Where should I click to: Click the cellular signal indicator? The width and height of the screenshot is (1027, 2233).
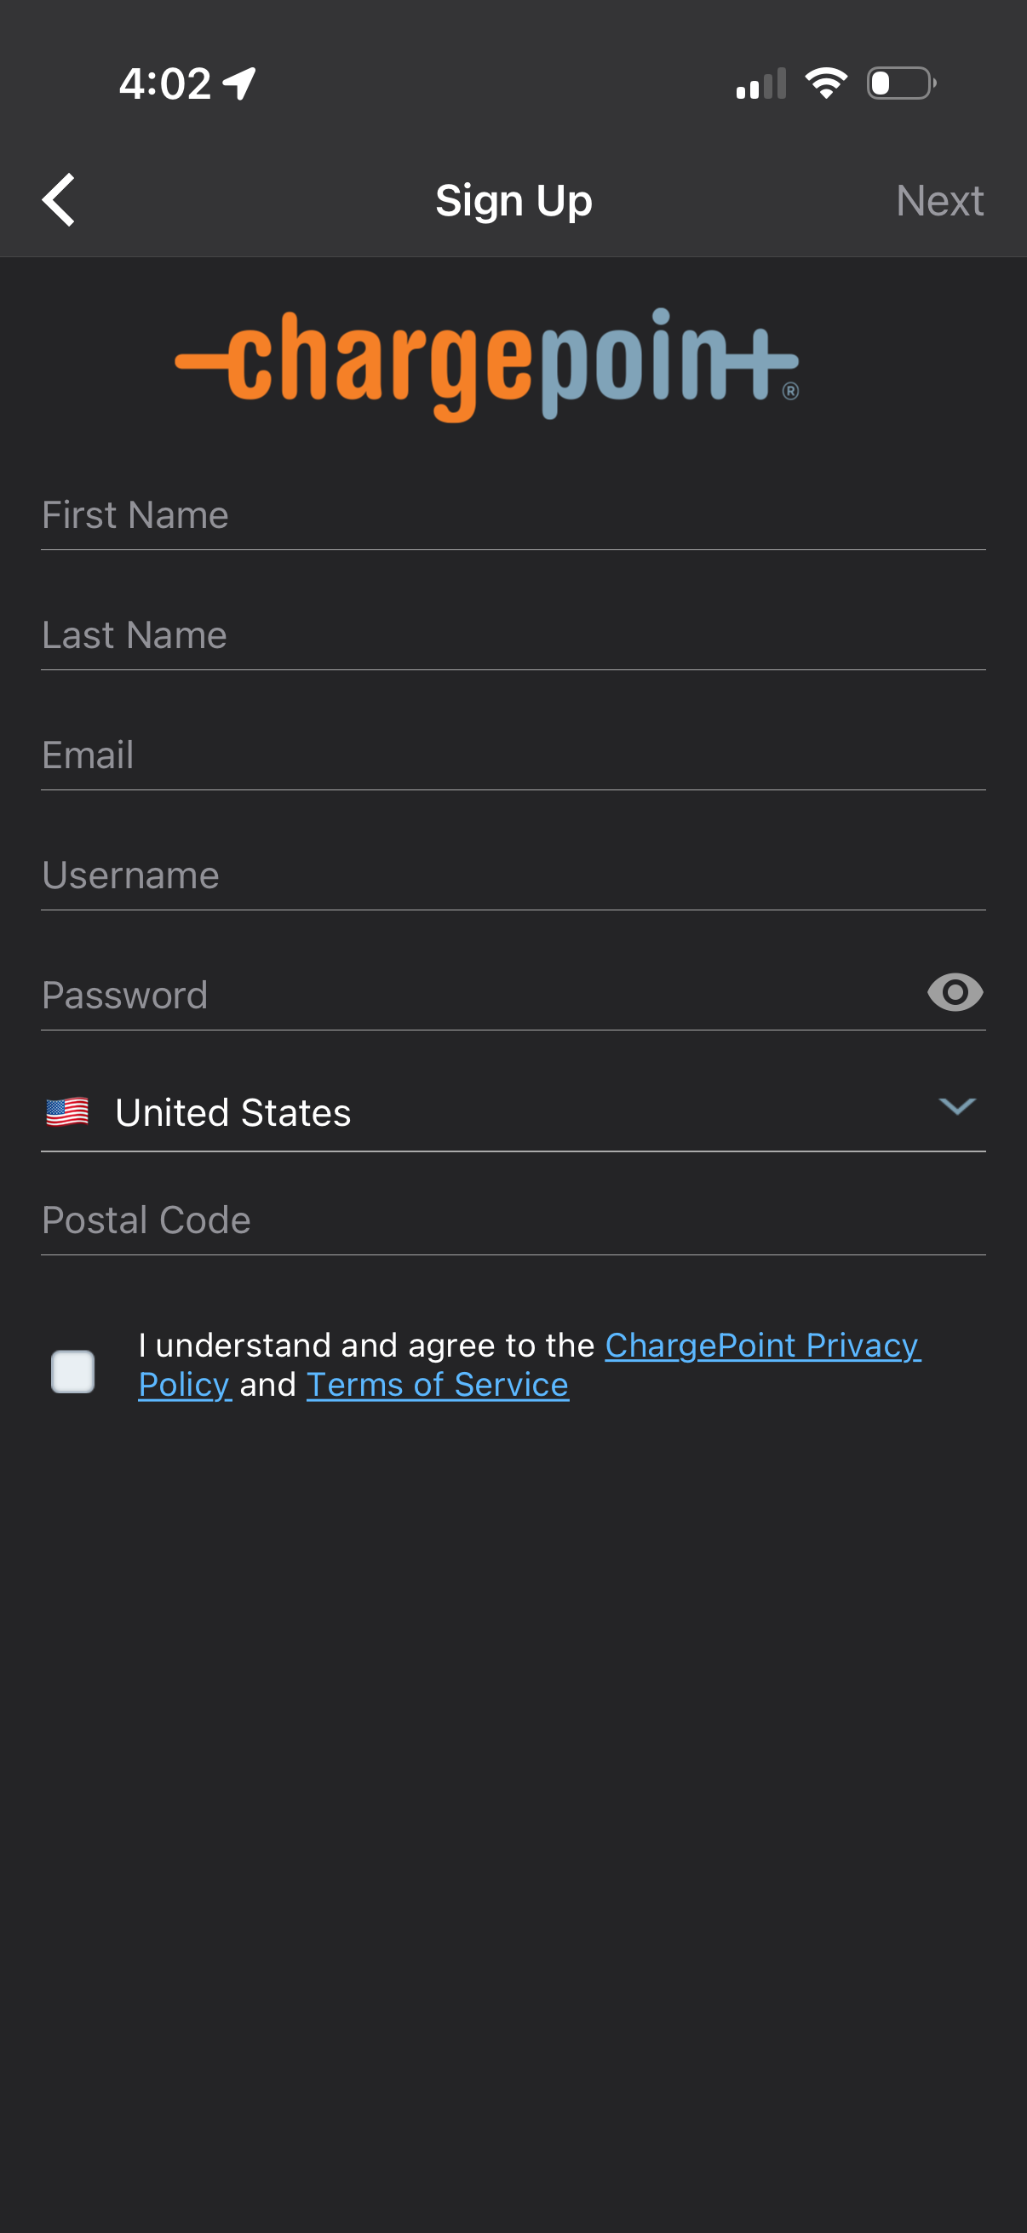coord(760,83)
